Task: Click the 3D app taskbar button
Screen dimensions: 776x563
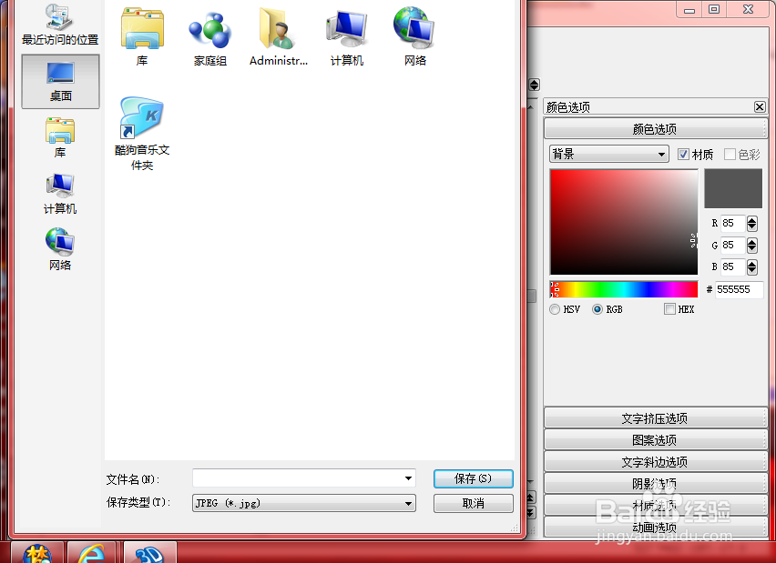Action: click(150, 553)
